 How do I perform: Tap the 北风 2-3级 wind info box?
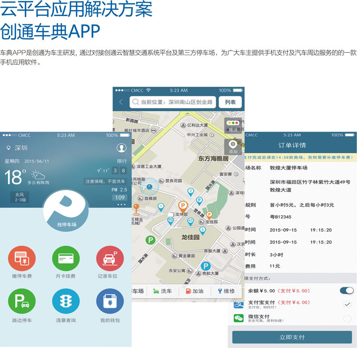20,197
